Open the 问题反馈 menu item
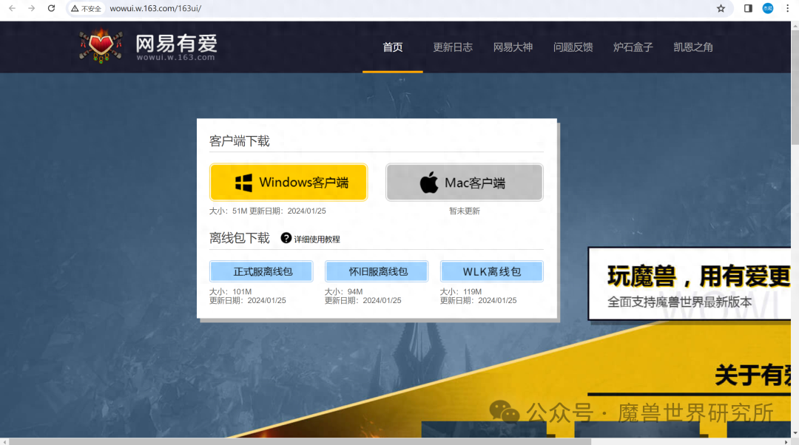Image resolution: width=799 pixels, height=445 pixels. click(x=573, y=47)
